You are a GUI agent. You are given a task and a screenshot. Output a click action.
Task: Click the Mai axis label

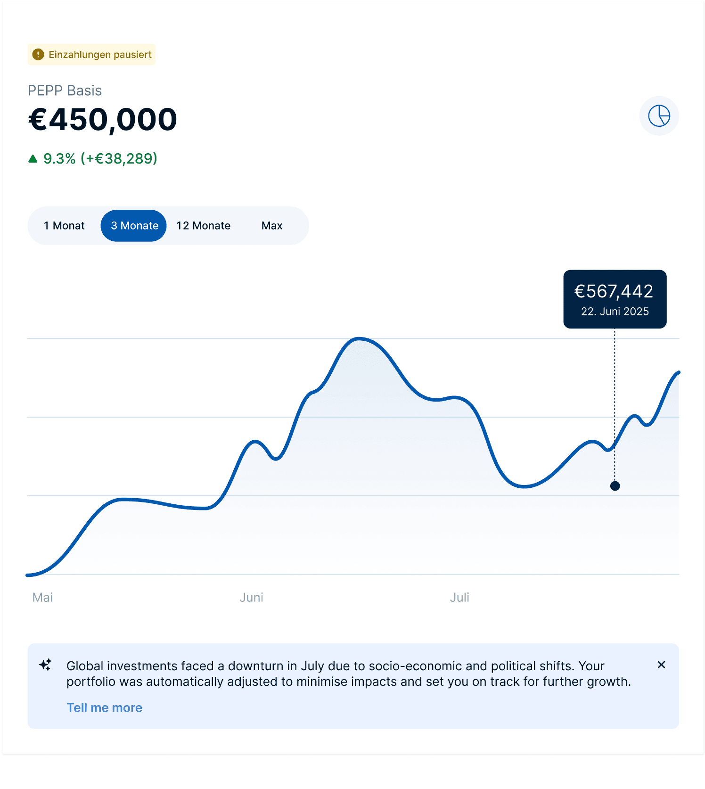(x=42, y=597)
